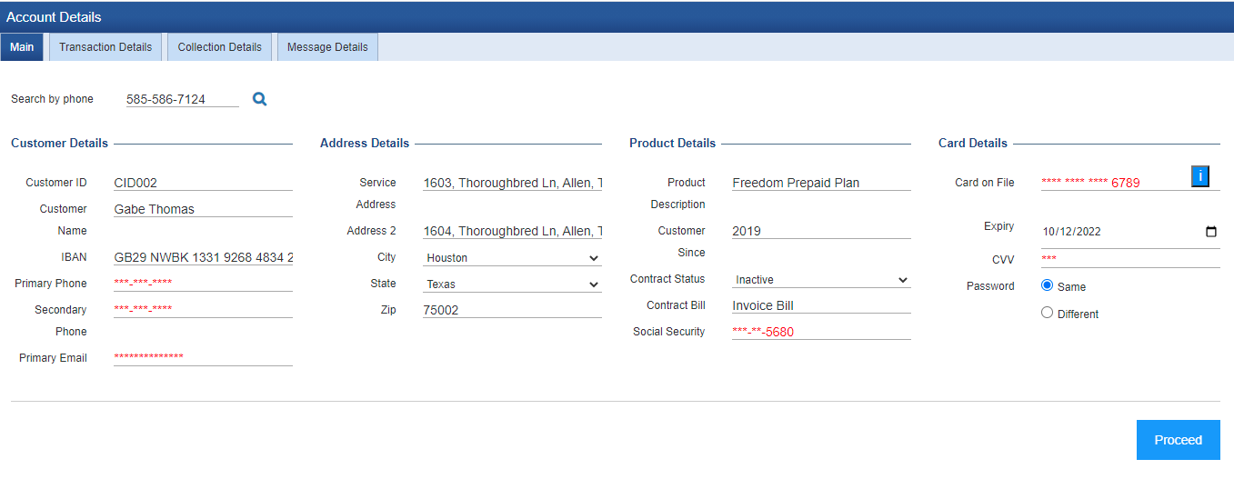Viewport: 1234px width, 479px height.
Task: Click the Search by phone field
Action: pos(182,99)
